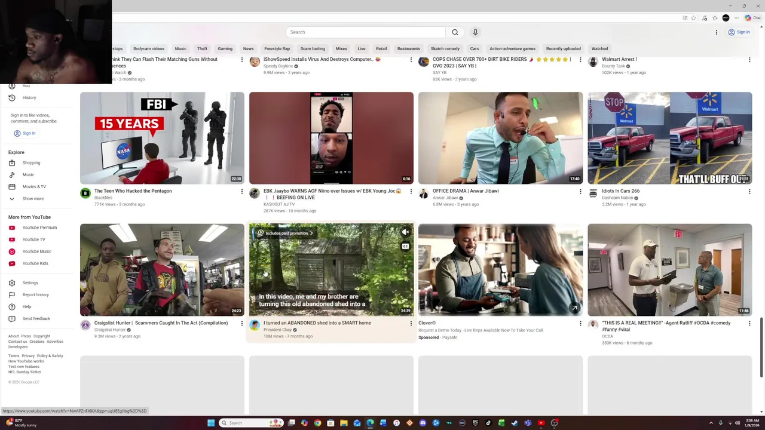
Task: Select the Bodycam videos filter chip
Action: 148,49
